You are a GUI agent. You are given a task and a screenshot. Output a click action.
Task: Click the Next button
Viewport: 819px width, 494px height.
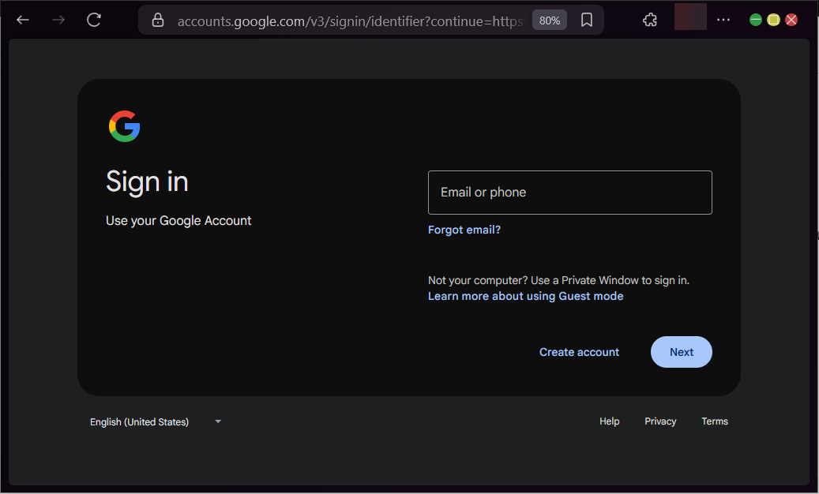click(x=681, y=352)
